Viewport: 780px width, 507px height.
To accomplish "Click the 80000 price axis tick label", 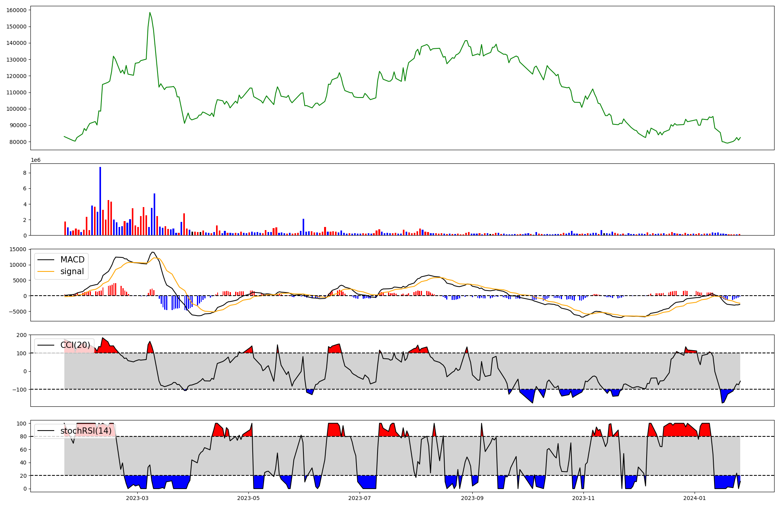I will coord(18,142).
